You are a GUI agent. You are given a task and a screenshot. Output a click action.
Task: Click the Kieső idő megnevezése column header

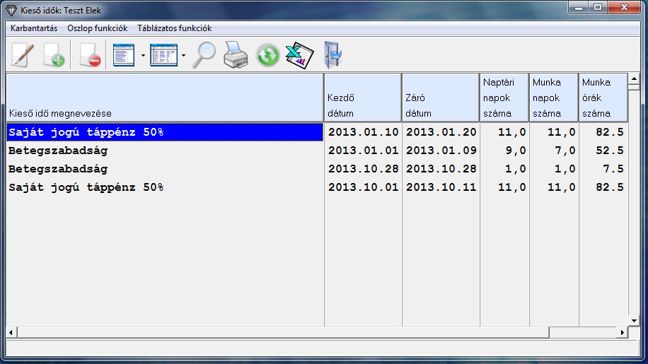[164, 98]
